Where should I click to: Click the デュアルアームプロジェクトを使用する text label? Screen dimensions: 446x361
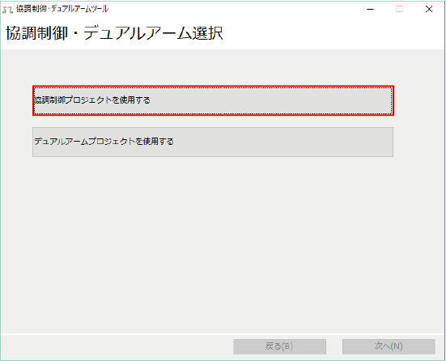104,142
